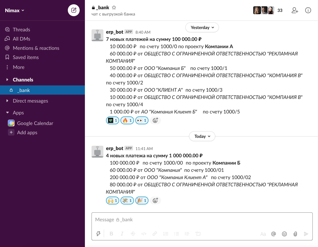Toggle the fire emoji reaction
Viewport: 318px width, 247px height.
[127, 120]
